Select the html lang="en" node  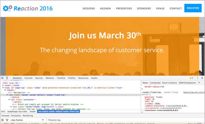[11, 83]
